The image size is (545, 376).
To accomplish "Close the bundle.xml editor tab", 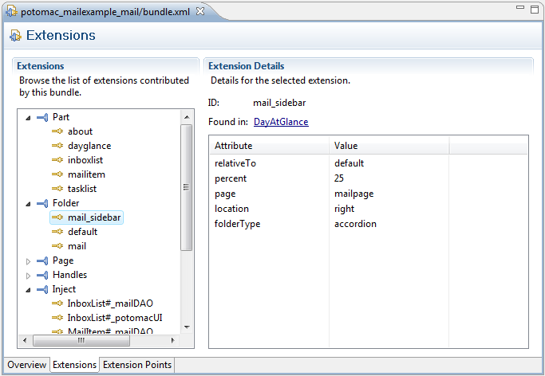I will (200, 11).
